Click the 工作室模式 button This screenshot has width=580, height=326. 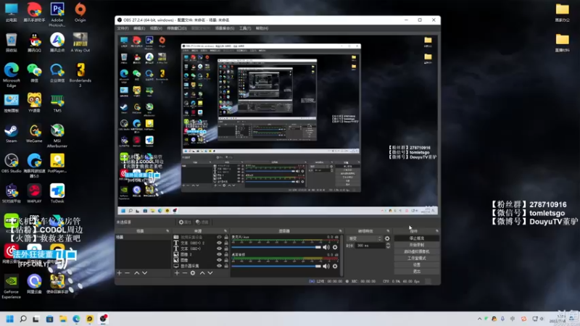point(416,259)
